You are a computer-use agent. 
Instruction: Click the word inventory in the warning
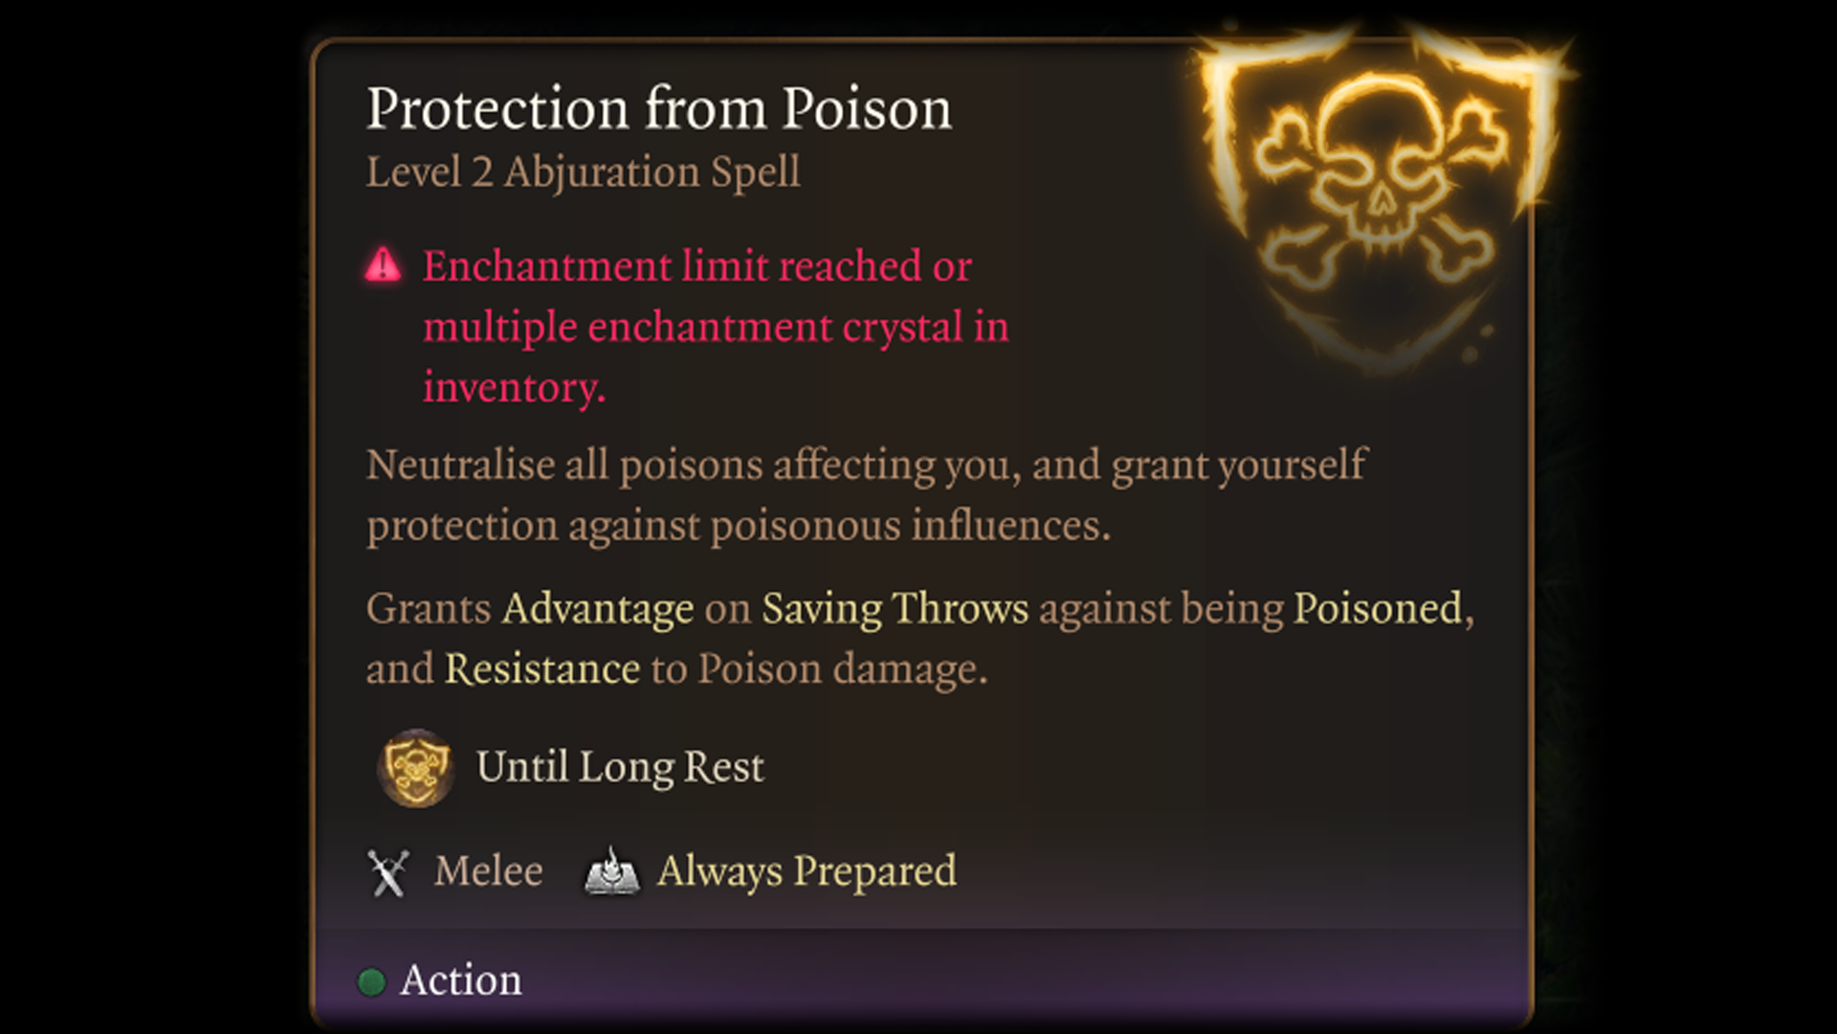[x=514, y=388]
